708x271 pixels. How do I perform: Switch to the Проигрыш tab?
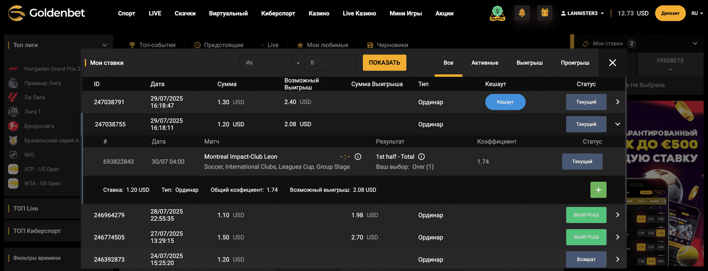point(575,63)
